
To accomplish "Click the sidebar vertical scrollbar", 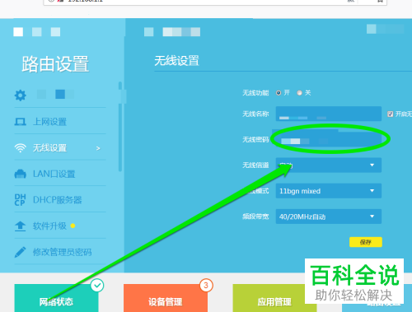I will pos(120,126).
